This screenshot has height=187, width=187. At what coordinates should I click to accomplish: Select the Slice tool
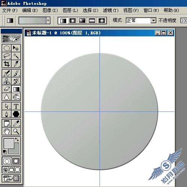pos(16,64)
